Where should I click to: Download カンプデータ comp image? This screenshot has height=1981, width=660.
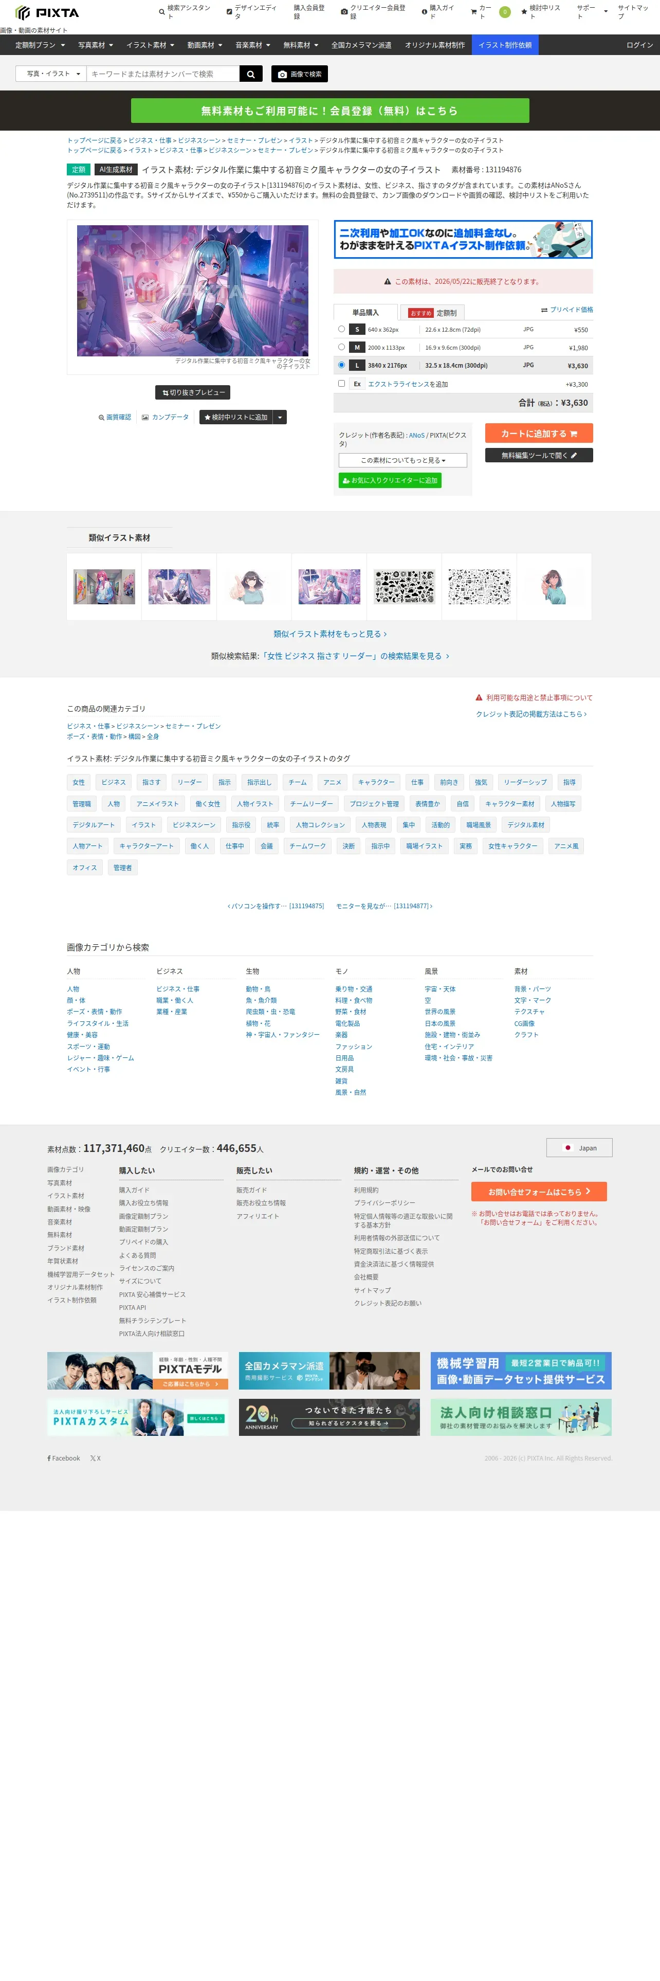pos(165,417)
